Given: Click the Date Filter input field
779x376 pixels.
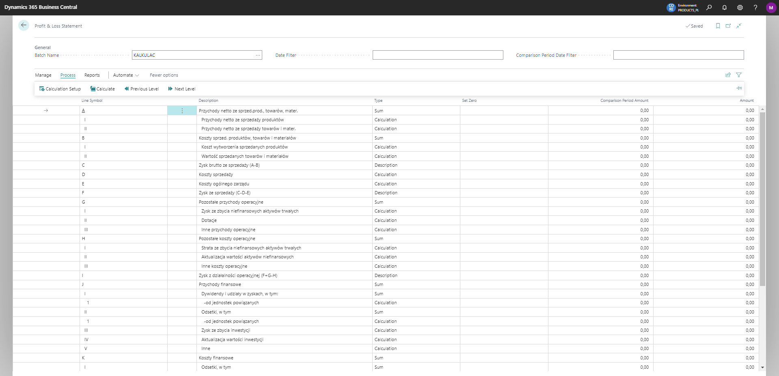Looking at the screenshot, I should coord(438,55).
